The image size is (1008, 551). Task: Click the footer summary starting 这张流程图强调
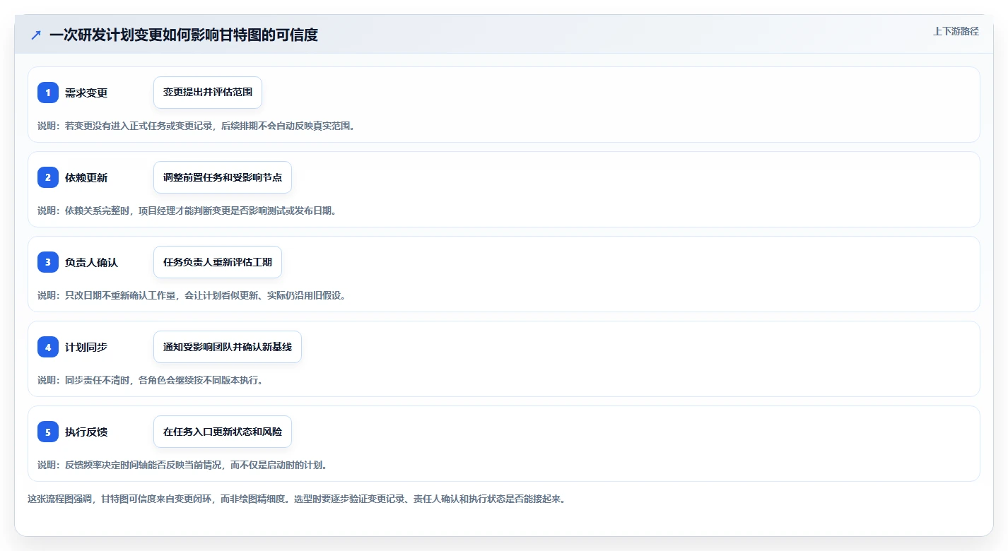(x=296, y=499)
